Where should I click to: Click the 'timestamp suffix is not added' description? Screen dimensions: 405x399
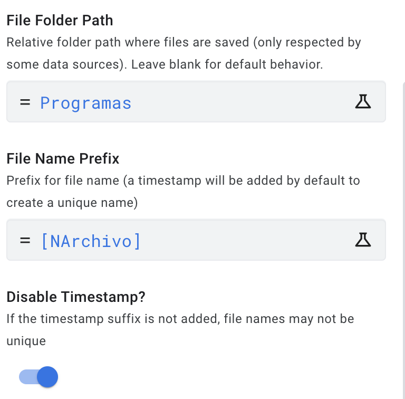[x=180, y=330]
